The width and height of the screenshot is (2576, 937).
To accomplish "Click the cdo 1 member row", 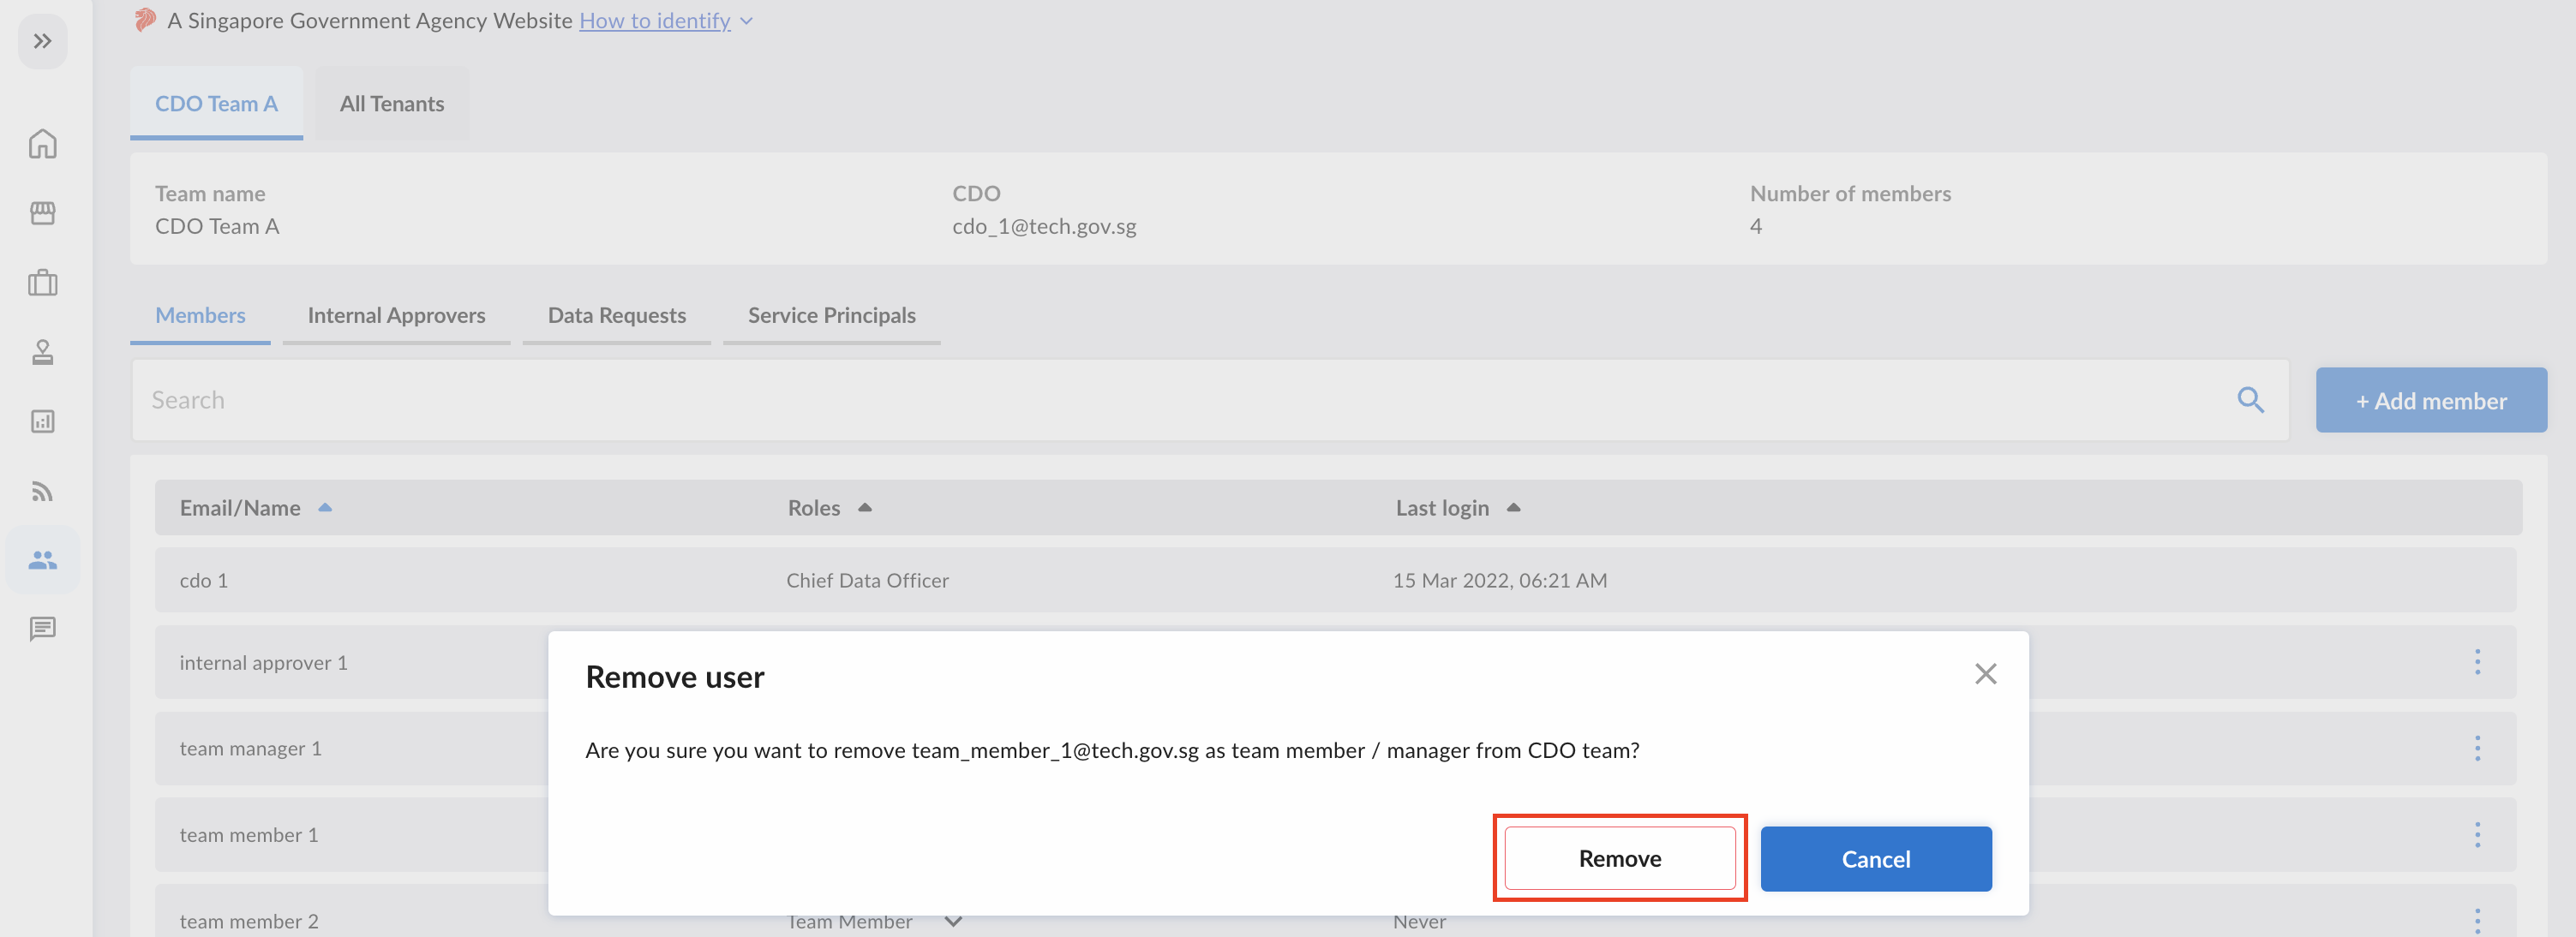I will click(x=1335, y=579).
